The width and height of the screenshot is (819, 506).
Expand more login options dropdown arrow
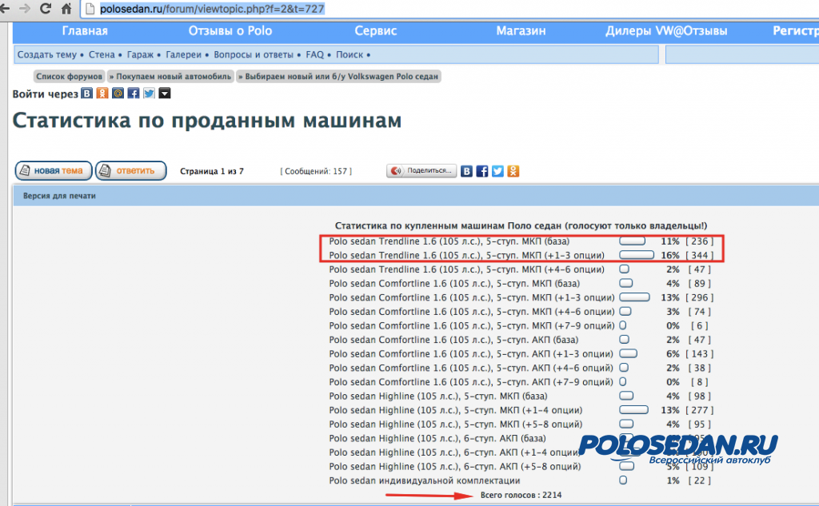(x=165, y=93)
